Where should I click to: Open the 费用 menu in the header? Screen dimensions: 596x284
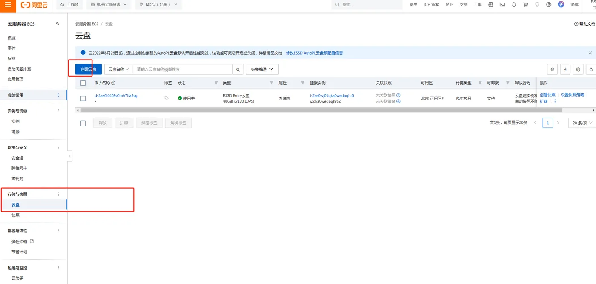click(413, 5)
